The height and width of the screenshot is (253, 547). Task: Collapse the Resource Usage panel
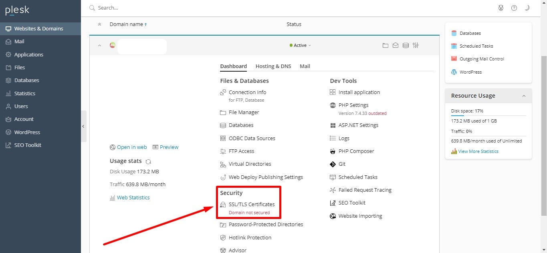pos(524,96)
